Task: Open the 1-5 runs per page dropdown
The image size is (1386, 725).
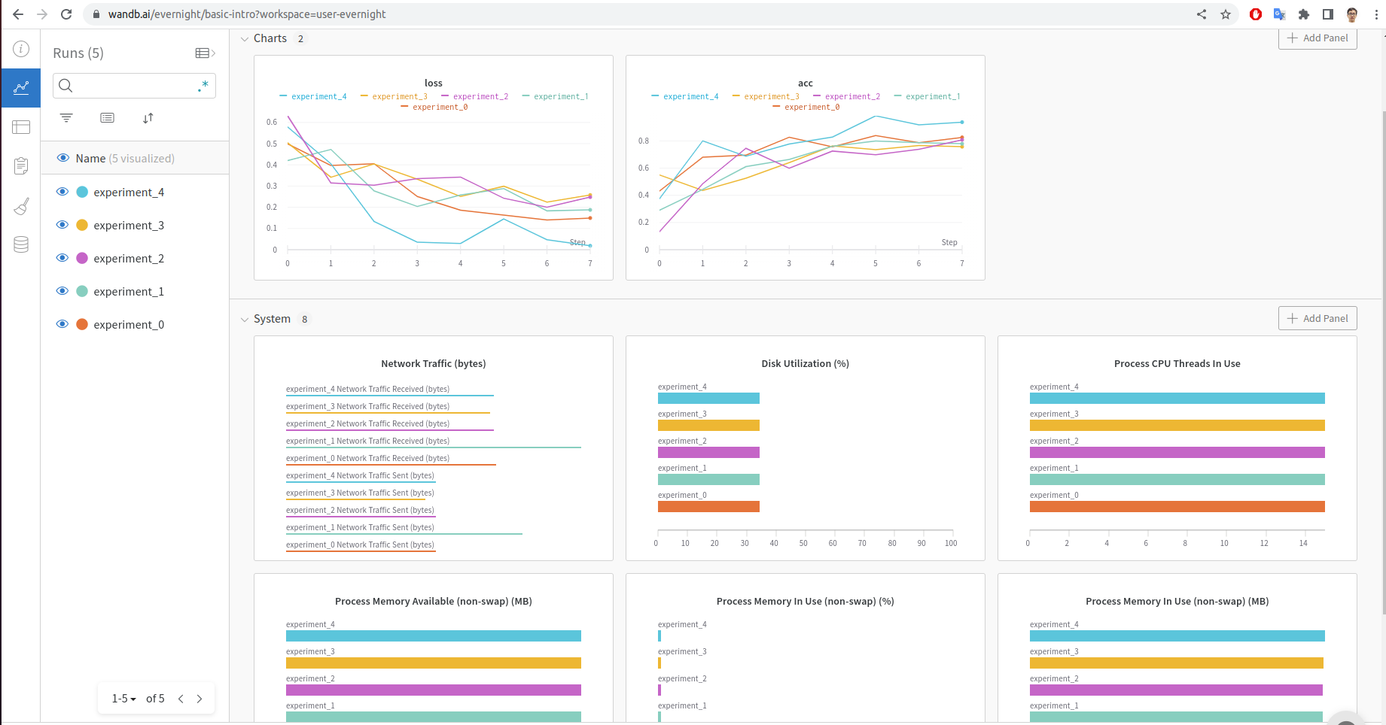Action: [x=124, y=699]
